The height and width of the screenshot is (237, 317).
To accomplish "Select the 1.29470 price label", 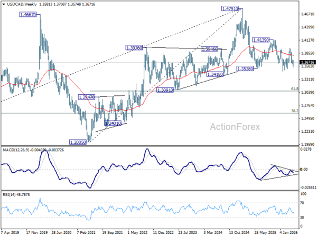I will pos(87,97).
